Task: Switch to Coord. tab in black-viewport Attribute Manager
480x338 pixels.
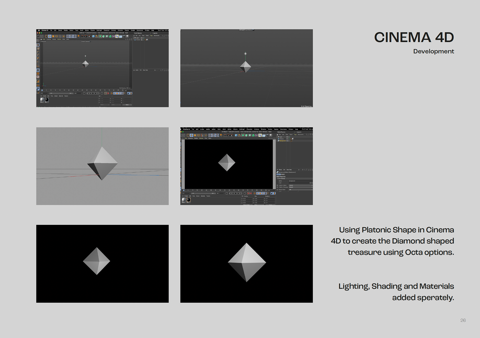Action: pos(283,174)
